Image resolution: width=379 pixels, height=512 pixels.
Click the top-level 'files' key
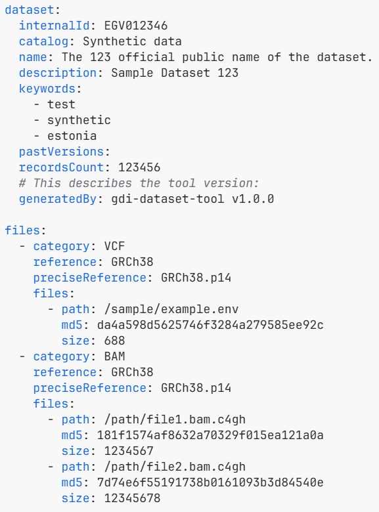pos(22,230)
